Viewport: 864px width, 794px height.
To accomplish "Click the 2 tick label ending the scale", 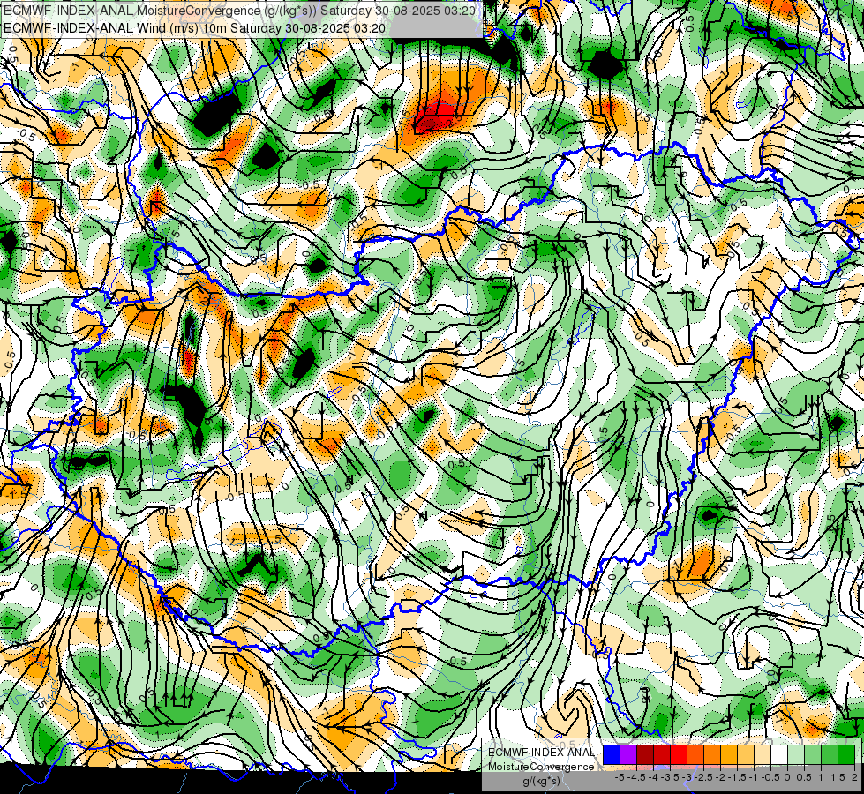I will 854,777.
